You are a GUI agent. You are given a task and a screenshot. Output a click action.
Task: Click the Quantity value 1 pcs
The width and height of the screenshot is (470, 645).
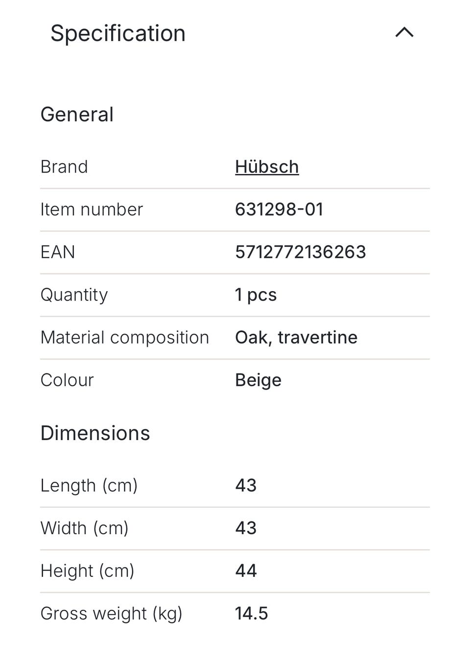[256, 295]
